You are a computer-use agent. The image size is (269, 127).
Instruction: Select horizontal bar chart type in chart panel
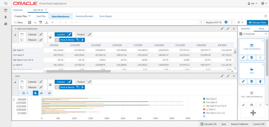(x=36, y=93)
